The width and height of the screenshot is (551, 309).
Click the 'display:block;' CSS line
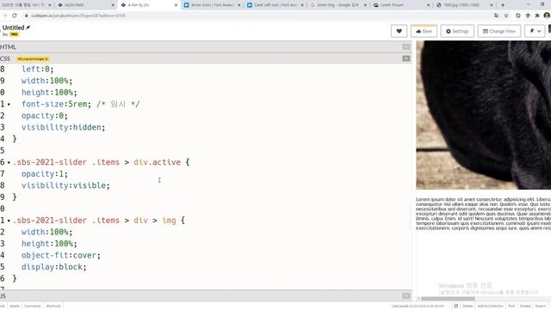53,267
